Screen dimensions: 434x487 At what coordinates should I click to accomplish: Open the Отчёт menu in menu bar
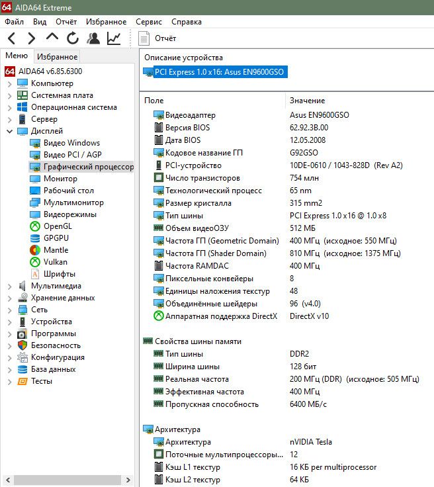point(66,22)
